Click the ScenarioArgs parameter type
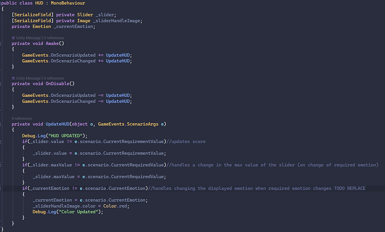Viewport: 385px width, 232px height. (x=143, y=124)
